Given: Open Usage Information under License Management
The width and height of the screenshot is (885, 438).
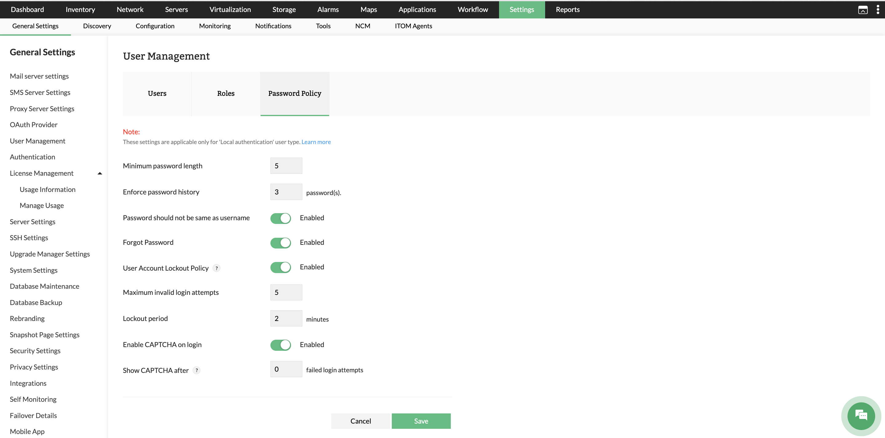Looking at the screenshot, I should coord(47,190).
